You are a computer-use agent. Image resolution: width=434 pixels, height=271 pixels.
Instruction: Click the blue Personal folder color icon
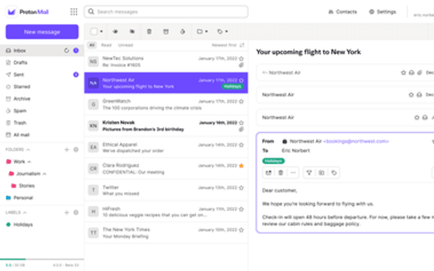point(8,198)
